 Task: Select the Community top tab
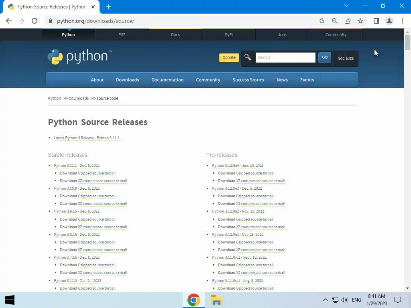click(x=336, y=34)
